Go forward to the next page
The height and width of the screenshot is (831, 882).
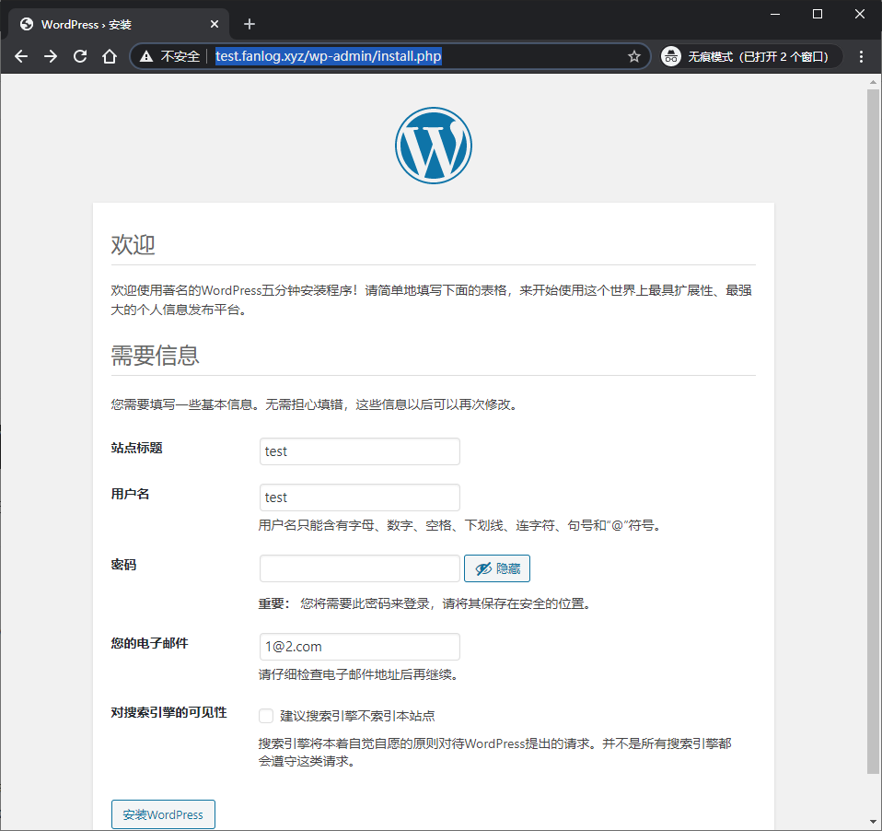click(x=51, y=56)
